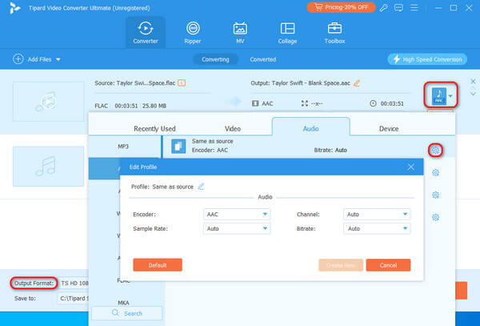Select the second music file thumbnail
This screenshot has height=326, width=480.
click(48, 167)
